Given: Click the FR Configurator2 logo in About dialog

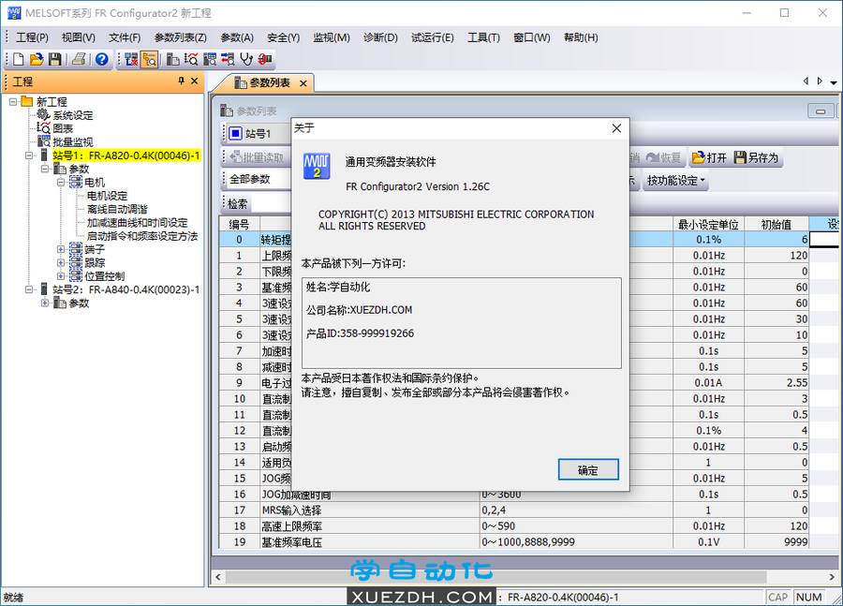Looking at the screenshot, I should 317,166.
